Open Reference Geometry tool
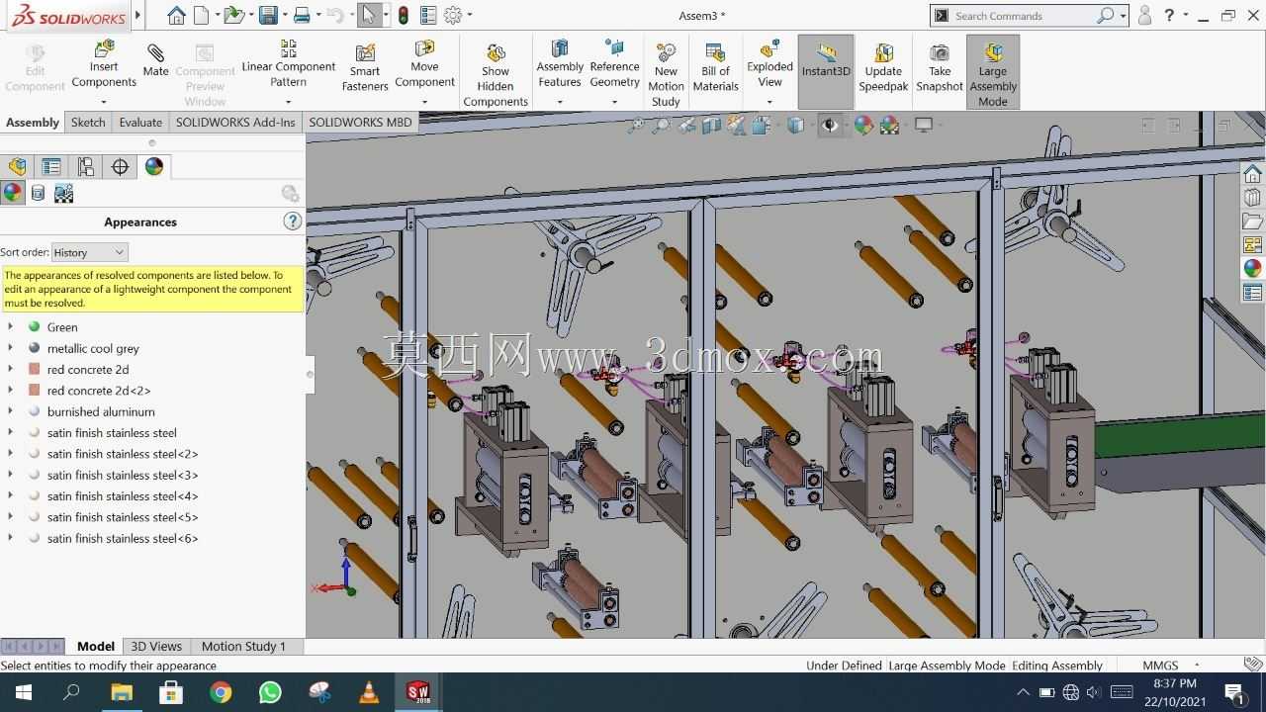 [x=614, y=64]
